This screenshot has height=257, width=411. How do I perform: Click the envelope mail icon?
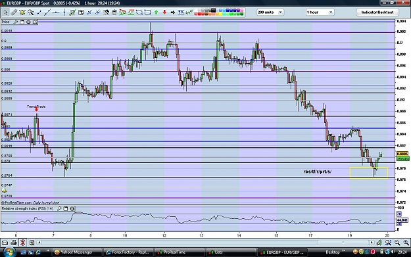point(5,243)
